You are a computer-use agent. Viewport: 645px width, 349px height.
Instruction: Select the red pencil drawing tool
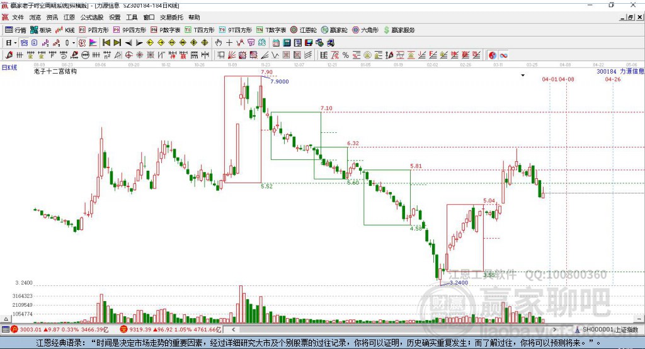[9, 55]
